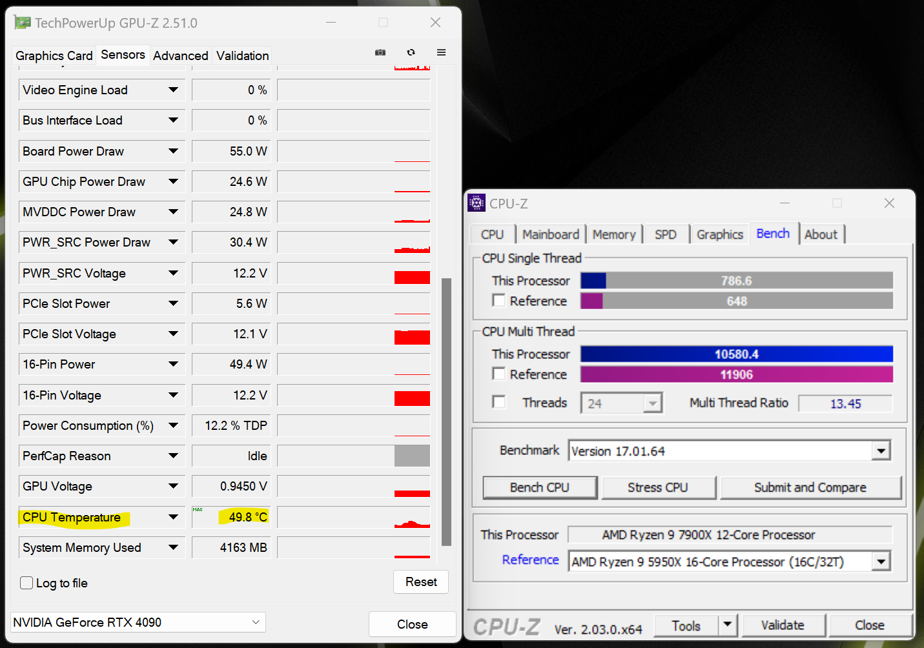Click the Validate button in CPU-Z
This screenshot has width=924, height=648.
[783, 625]
